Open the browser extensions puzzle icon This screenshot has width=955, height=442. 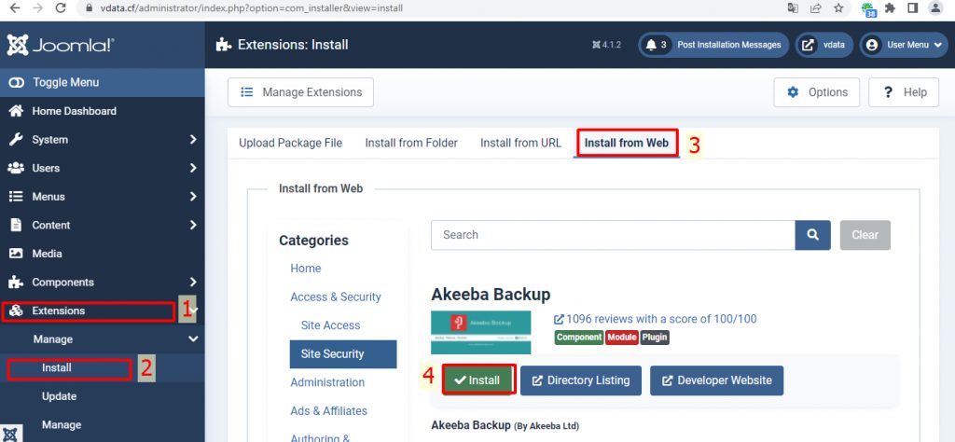[x=892, y=7]
